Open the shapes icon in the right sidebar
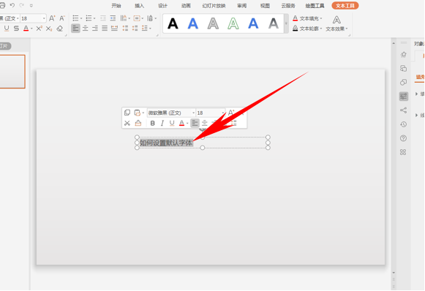 pyautogui.click(x=403, y=82)
